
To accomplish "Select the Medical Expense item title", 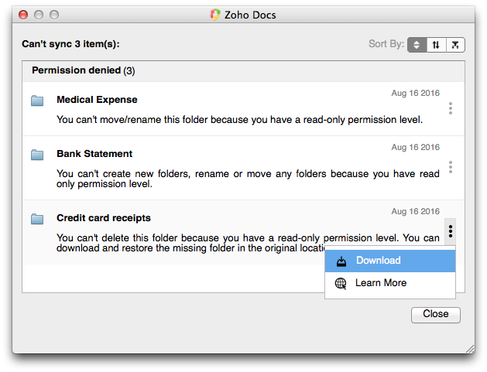I will tap(97, 100).
